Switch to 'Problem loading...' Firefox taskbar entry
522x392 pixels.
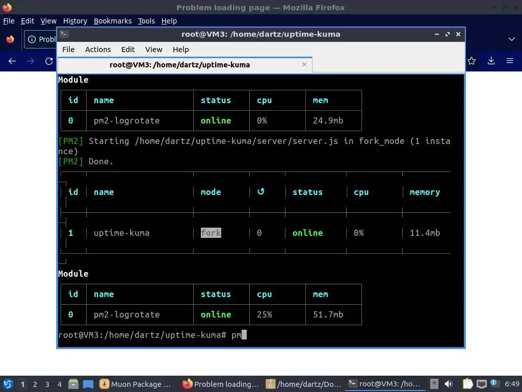[220, 384]
